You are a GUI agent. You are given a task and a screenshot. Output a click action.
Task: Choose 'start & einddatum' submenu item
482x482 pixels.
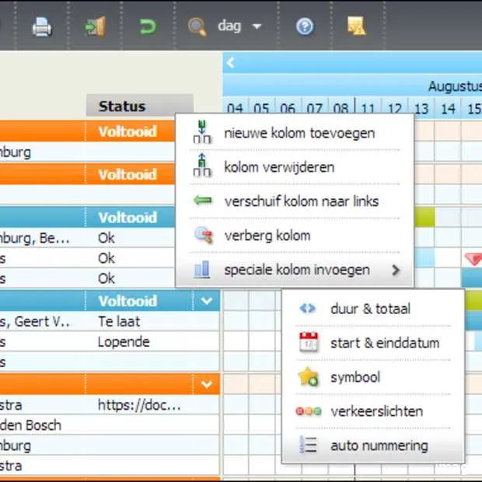coord(384,343)
